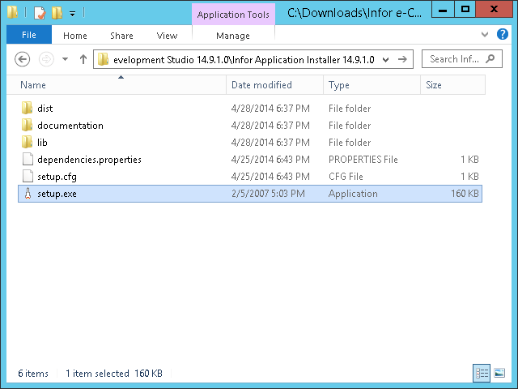Viewport: 518px width, 389px height.
Task: Sort files by Date modified column
Action: (x=261, y=85)
